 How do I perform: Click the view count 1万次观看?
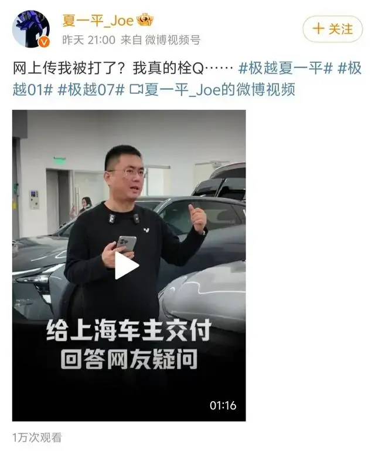[37, 438]
